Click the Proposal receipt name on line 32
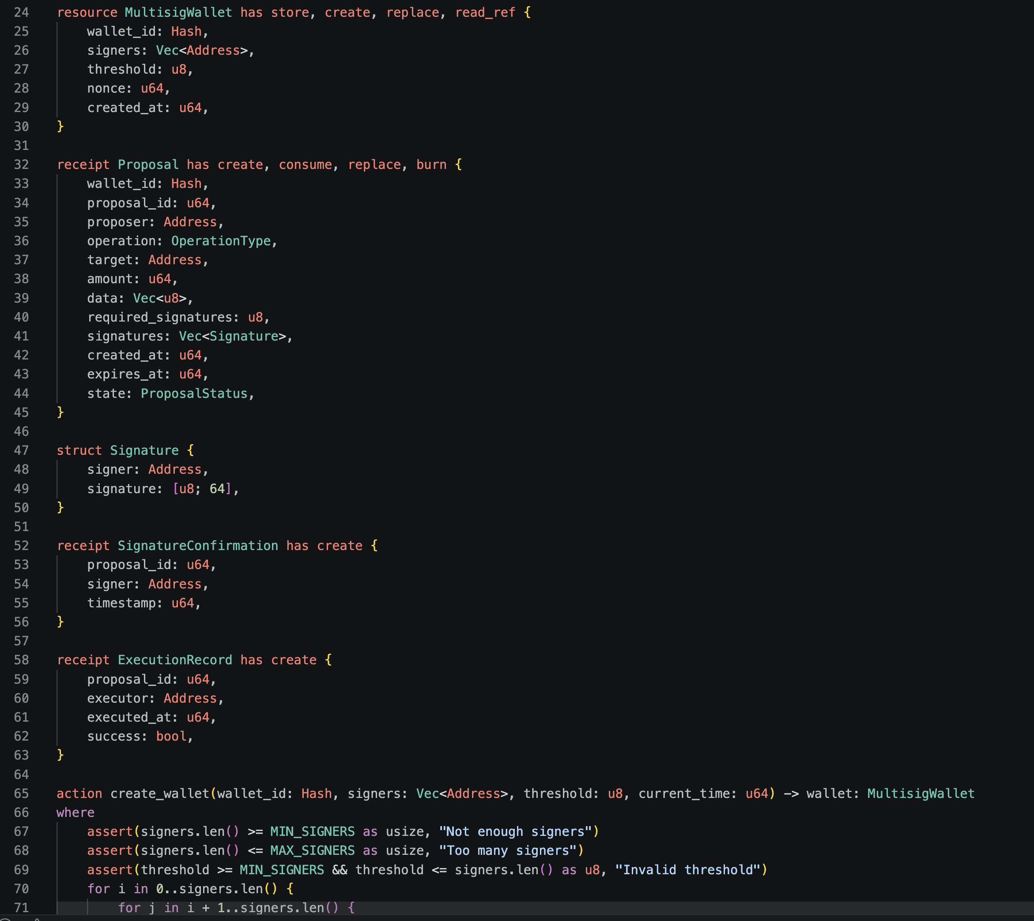Viewport: 1034px width, 921px height. pyautogui.click(x=148, y=165)
